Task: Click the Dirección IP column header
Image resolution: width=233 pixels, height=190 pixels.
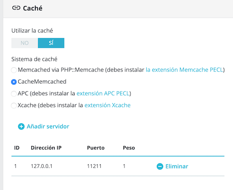Action: tap(46, 148)
